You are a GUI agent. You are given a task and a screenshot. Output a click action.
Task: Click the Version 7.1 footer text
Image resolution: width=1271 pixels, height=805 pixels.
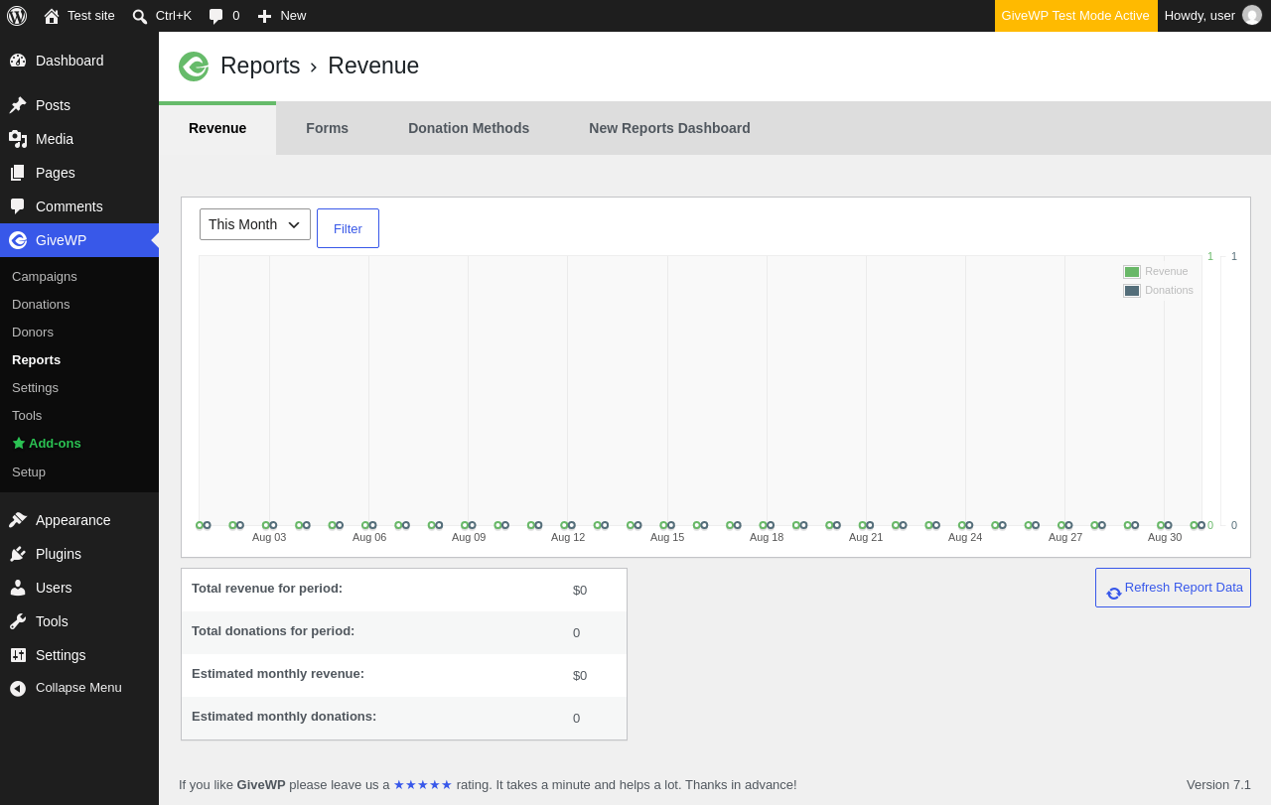[x=1218, y=785]
